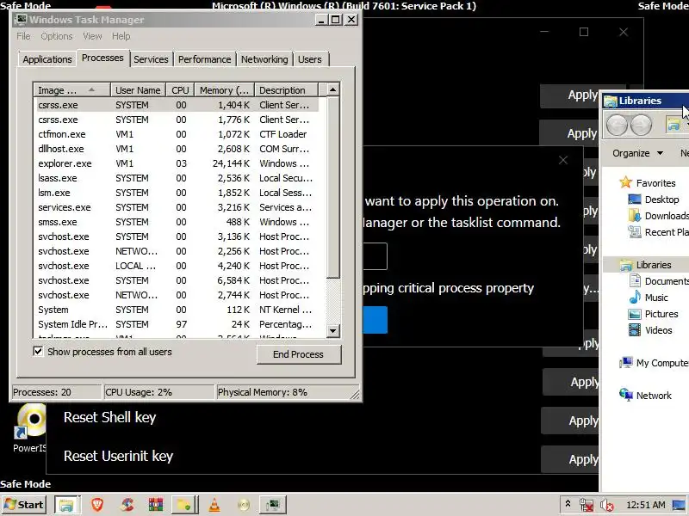This screenshot has width=689, height=516.
Task: Switch to the Performance tab
Action: click(204, 59)
